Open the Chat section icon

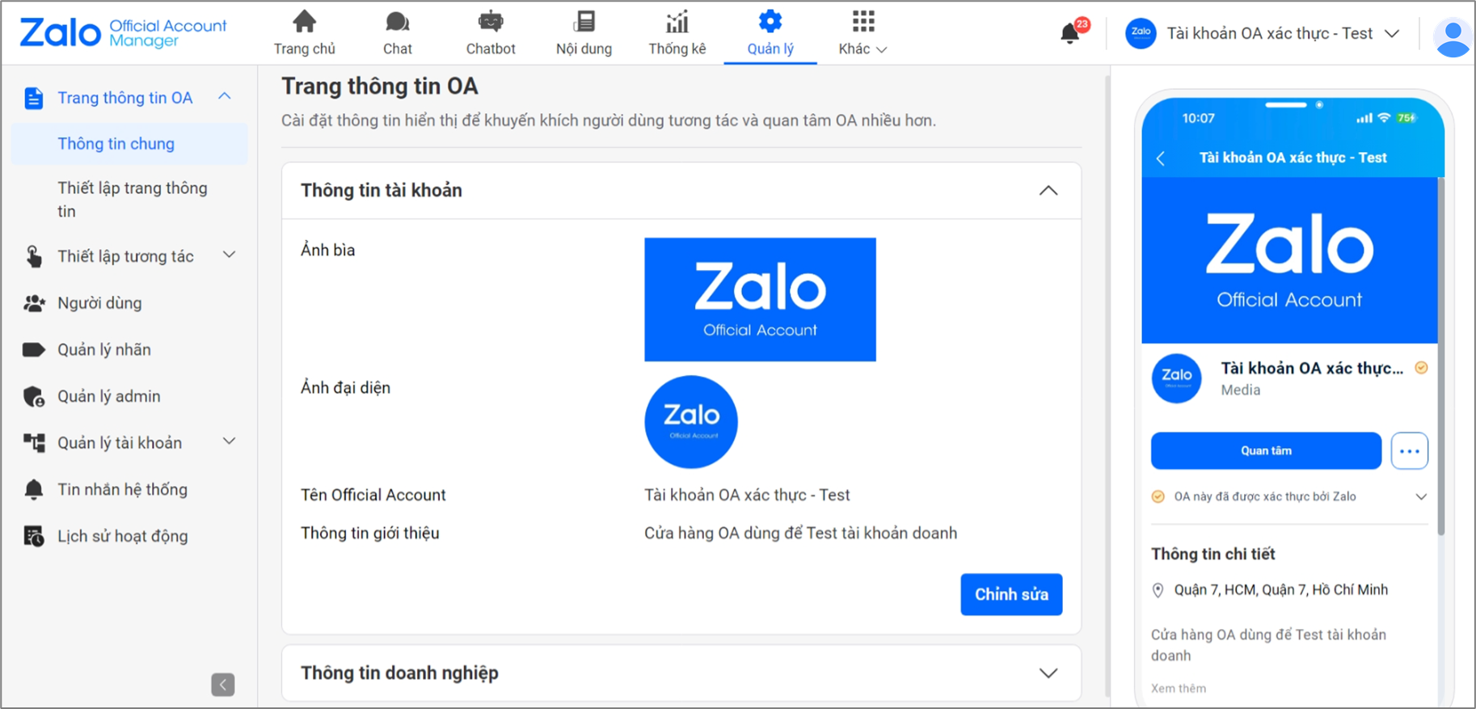click(x=397, y=20)
